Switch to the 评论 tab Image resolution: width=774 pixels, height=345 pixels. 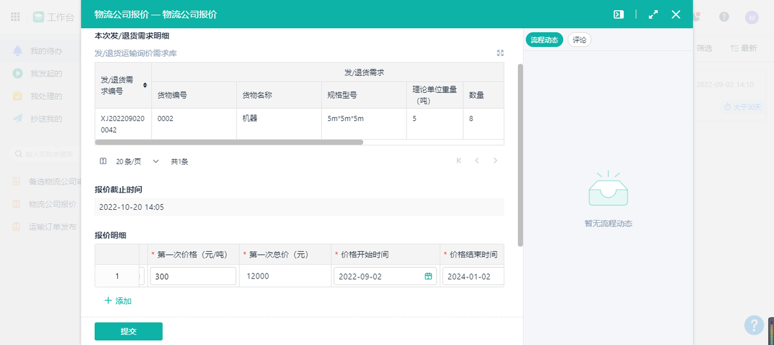(579, 40)
